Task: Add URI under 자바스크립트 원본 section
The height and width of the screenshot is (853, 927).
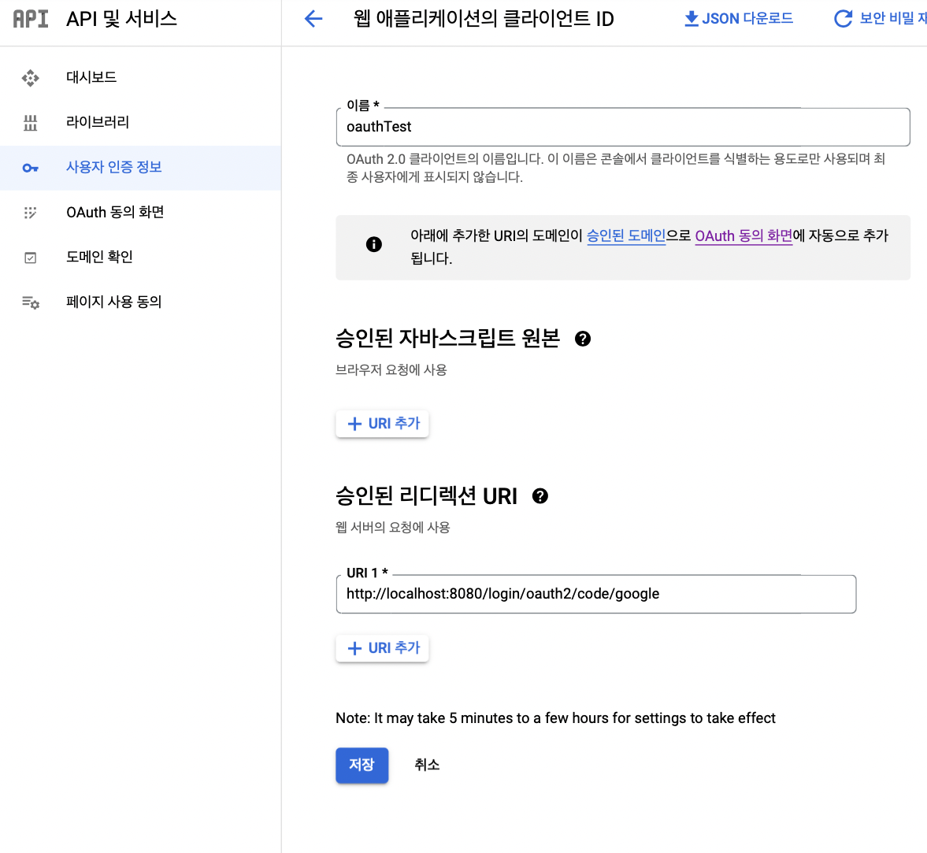Action: tap(383, 424)
